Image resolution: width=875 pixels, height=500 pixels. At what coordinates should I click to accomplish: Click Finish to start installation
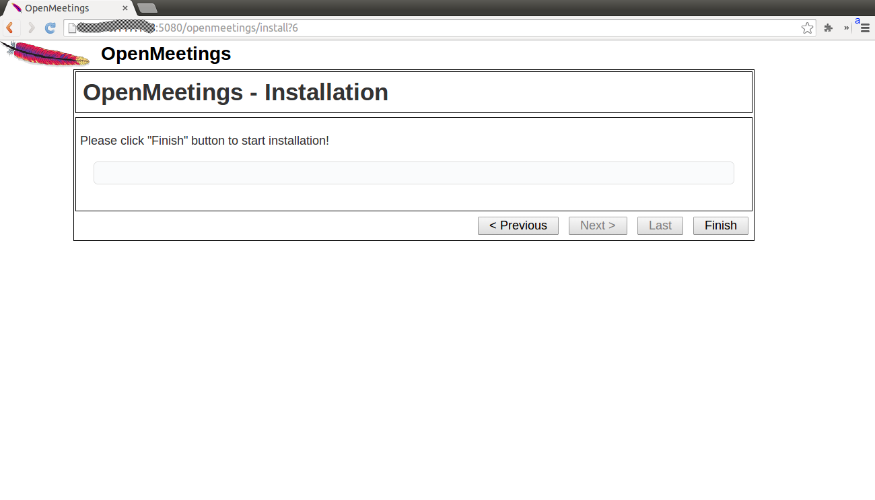click(x=721, y=225)
